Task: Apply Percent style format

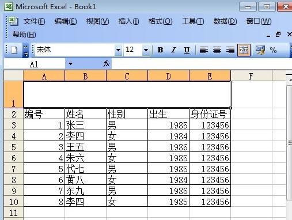Action: tap(273, 50)
